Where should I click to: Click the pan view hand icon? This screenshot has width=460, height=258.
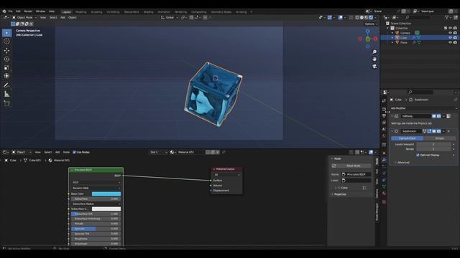[374, 59]
